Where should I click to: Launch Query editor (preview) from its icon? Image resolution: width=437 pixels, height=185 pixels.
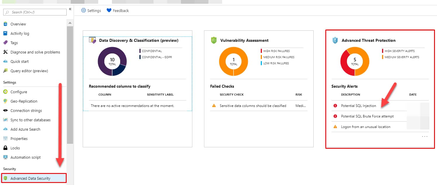[6, 70]
